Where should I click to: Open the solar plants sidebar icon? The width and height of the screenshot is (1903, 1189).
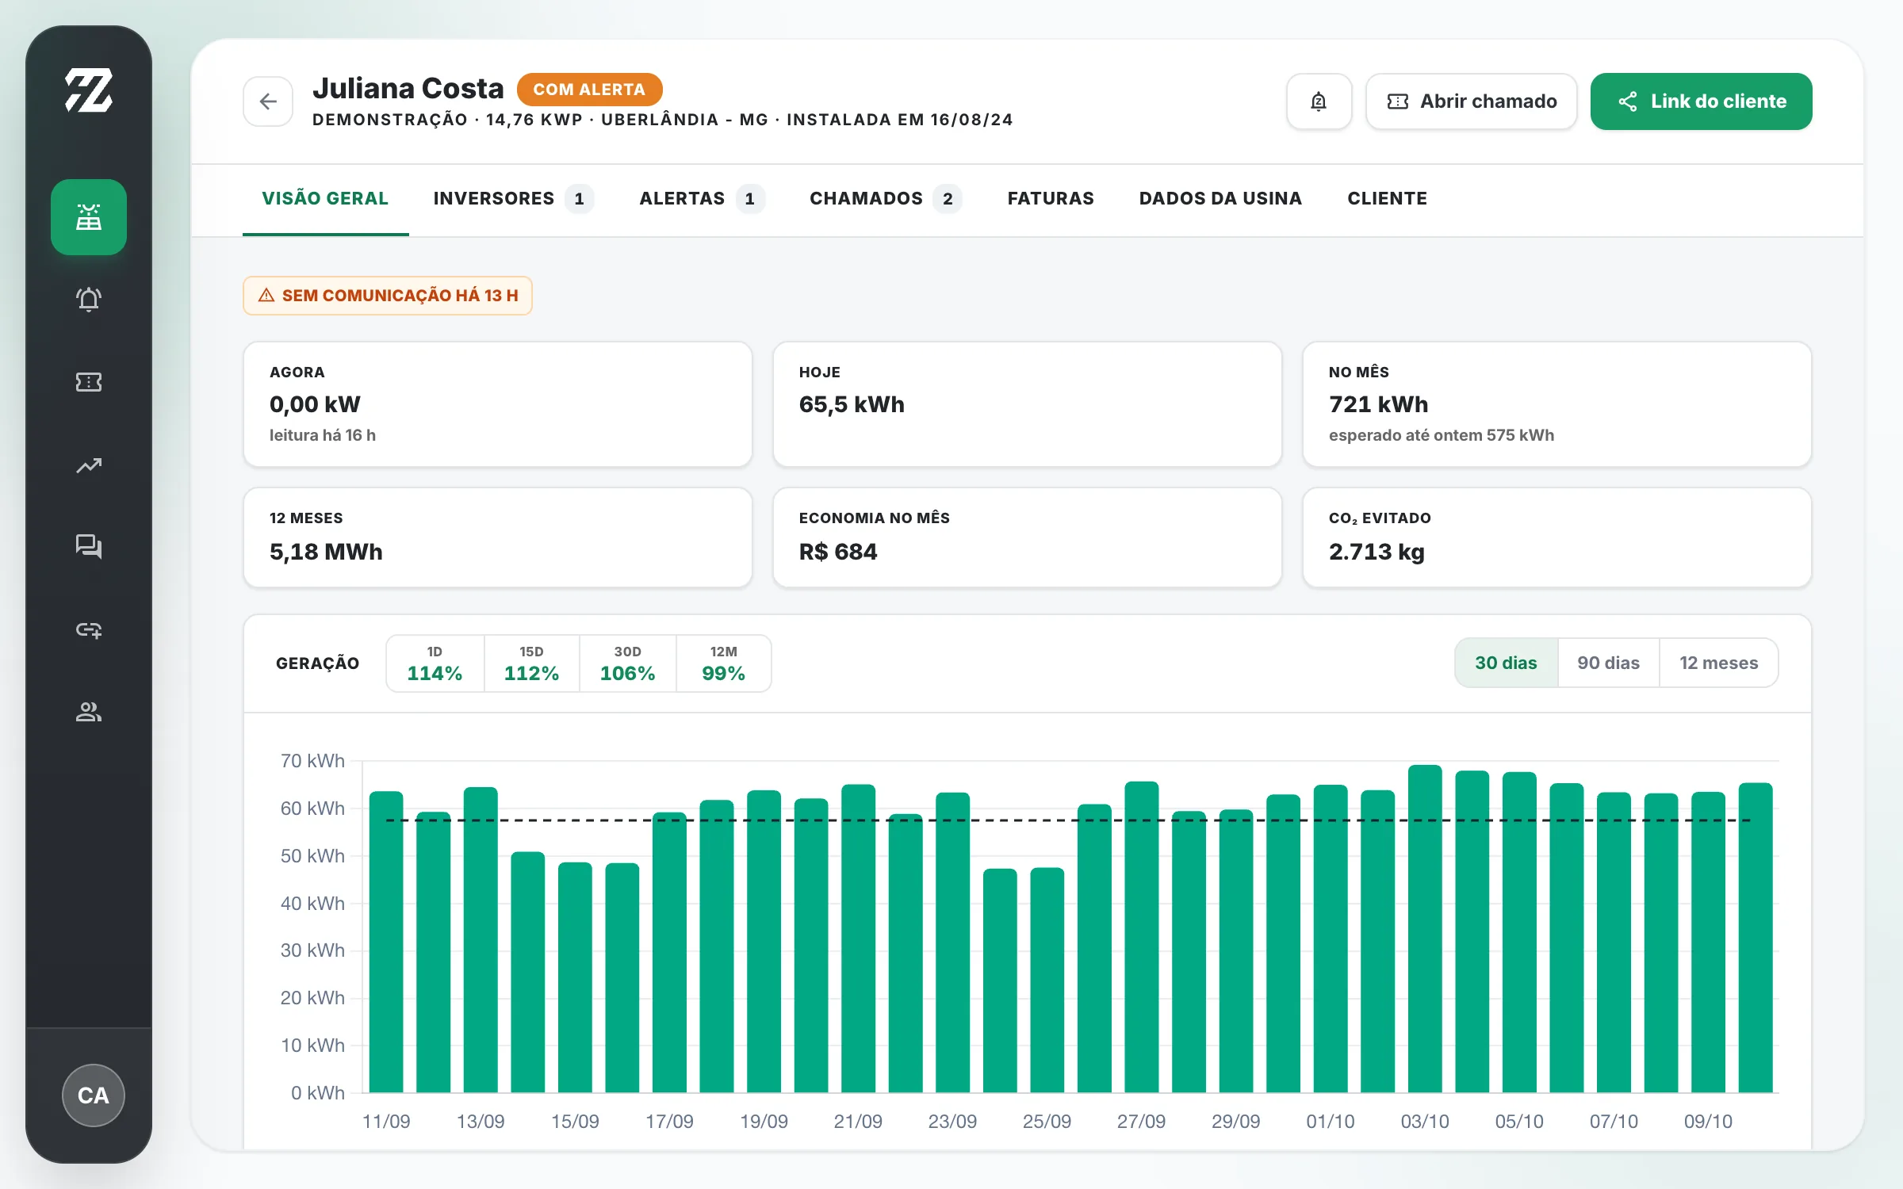click(x=89, y=217)
